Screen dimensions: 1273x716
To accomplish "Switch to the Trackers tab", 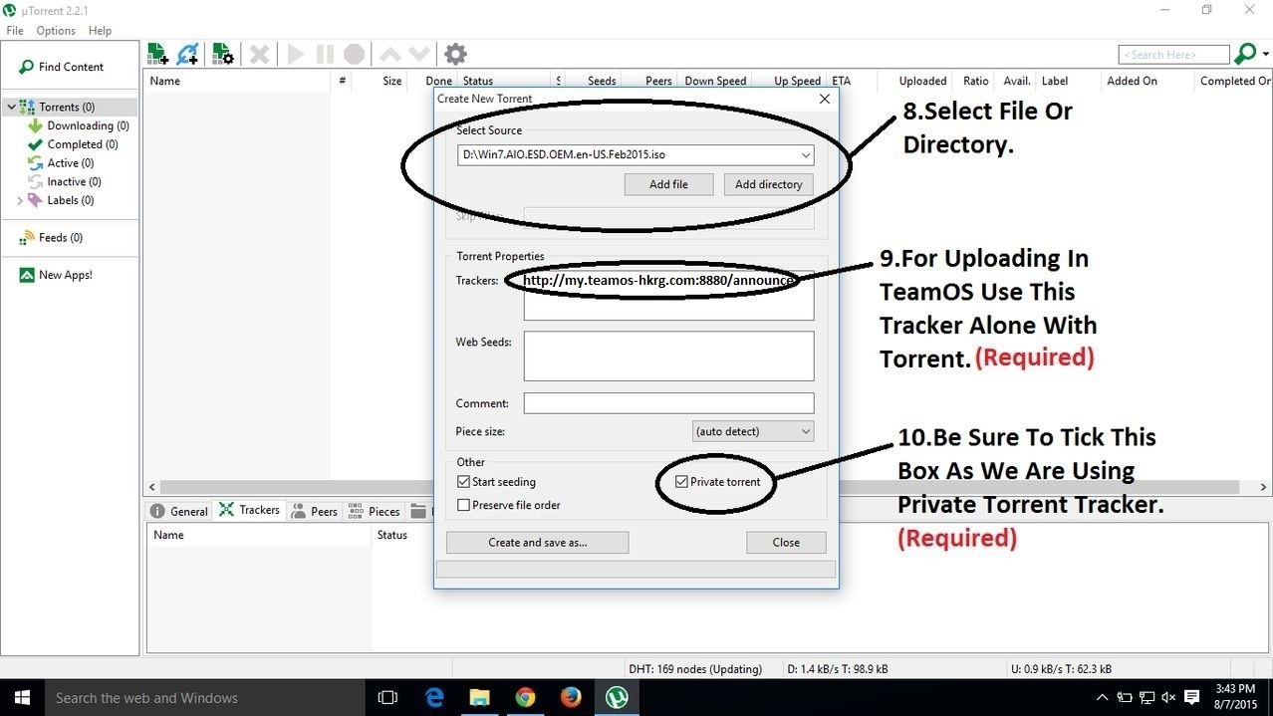I will click(249, 510).
